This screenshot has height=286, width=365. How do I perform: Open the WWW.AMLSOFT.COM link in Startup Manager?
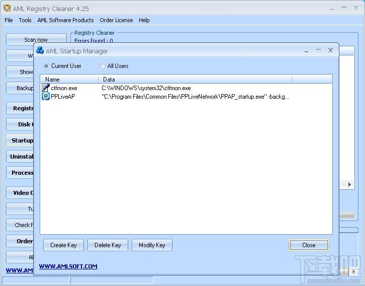pyautogui.click(x=68, y=266)
